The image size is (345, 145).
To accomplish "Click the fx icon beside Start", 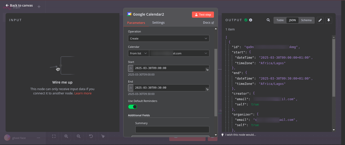I will [131, 68].
